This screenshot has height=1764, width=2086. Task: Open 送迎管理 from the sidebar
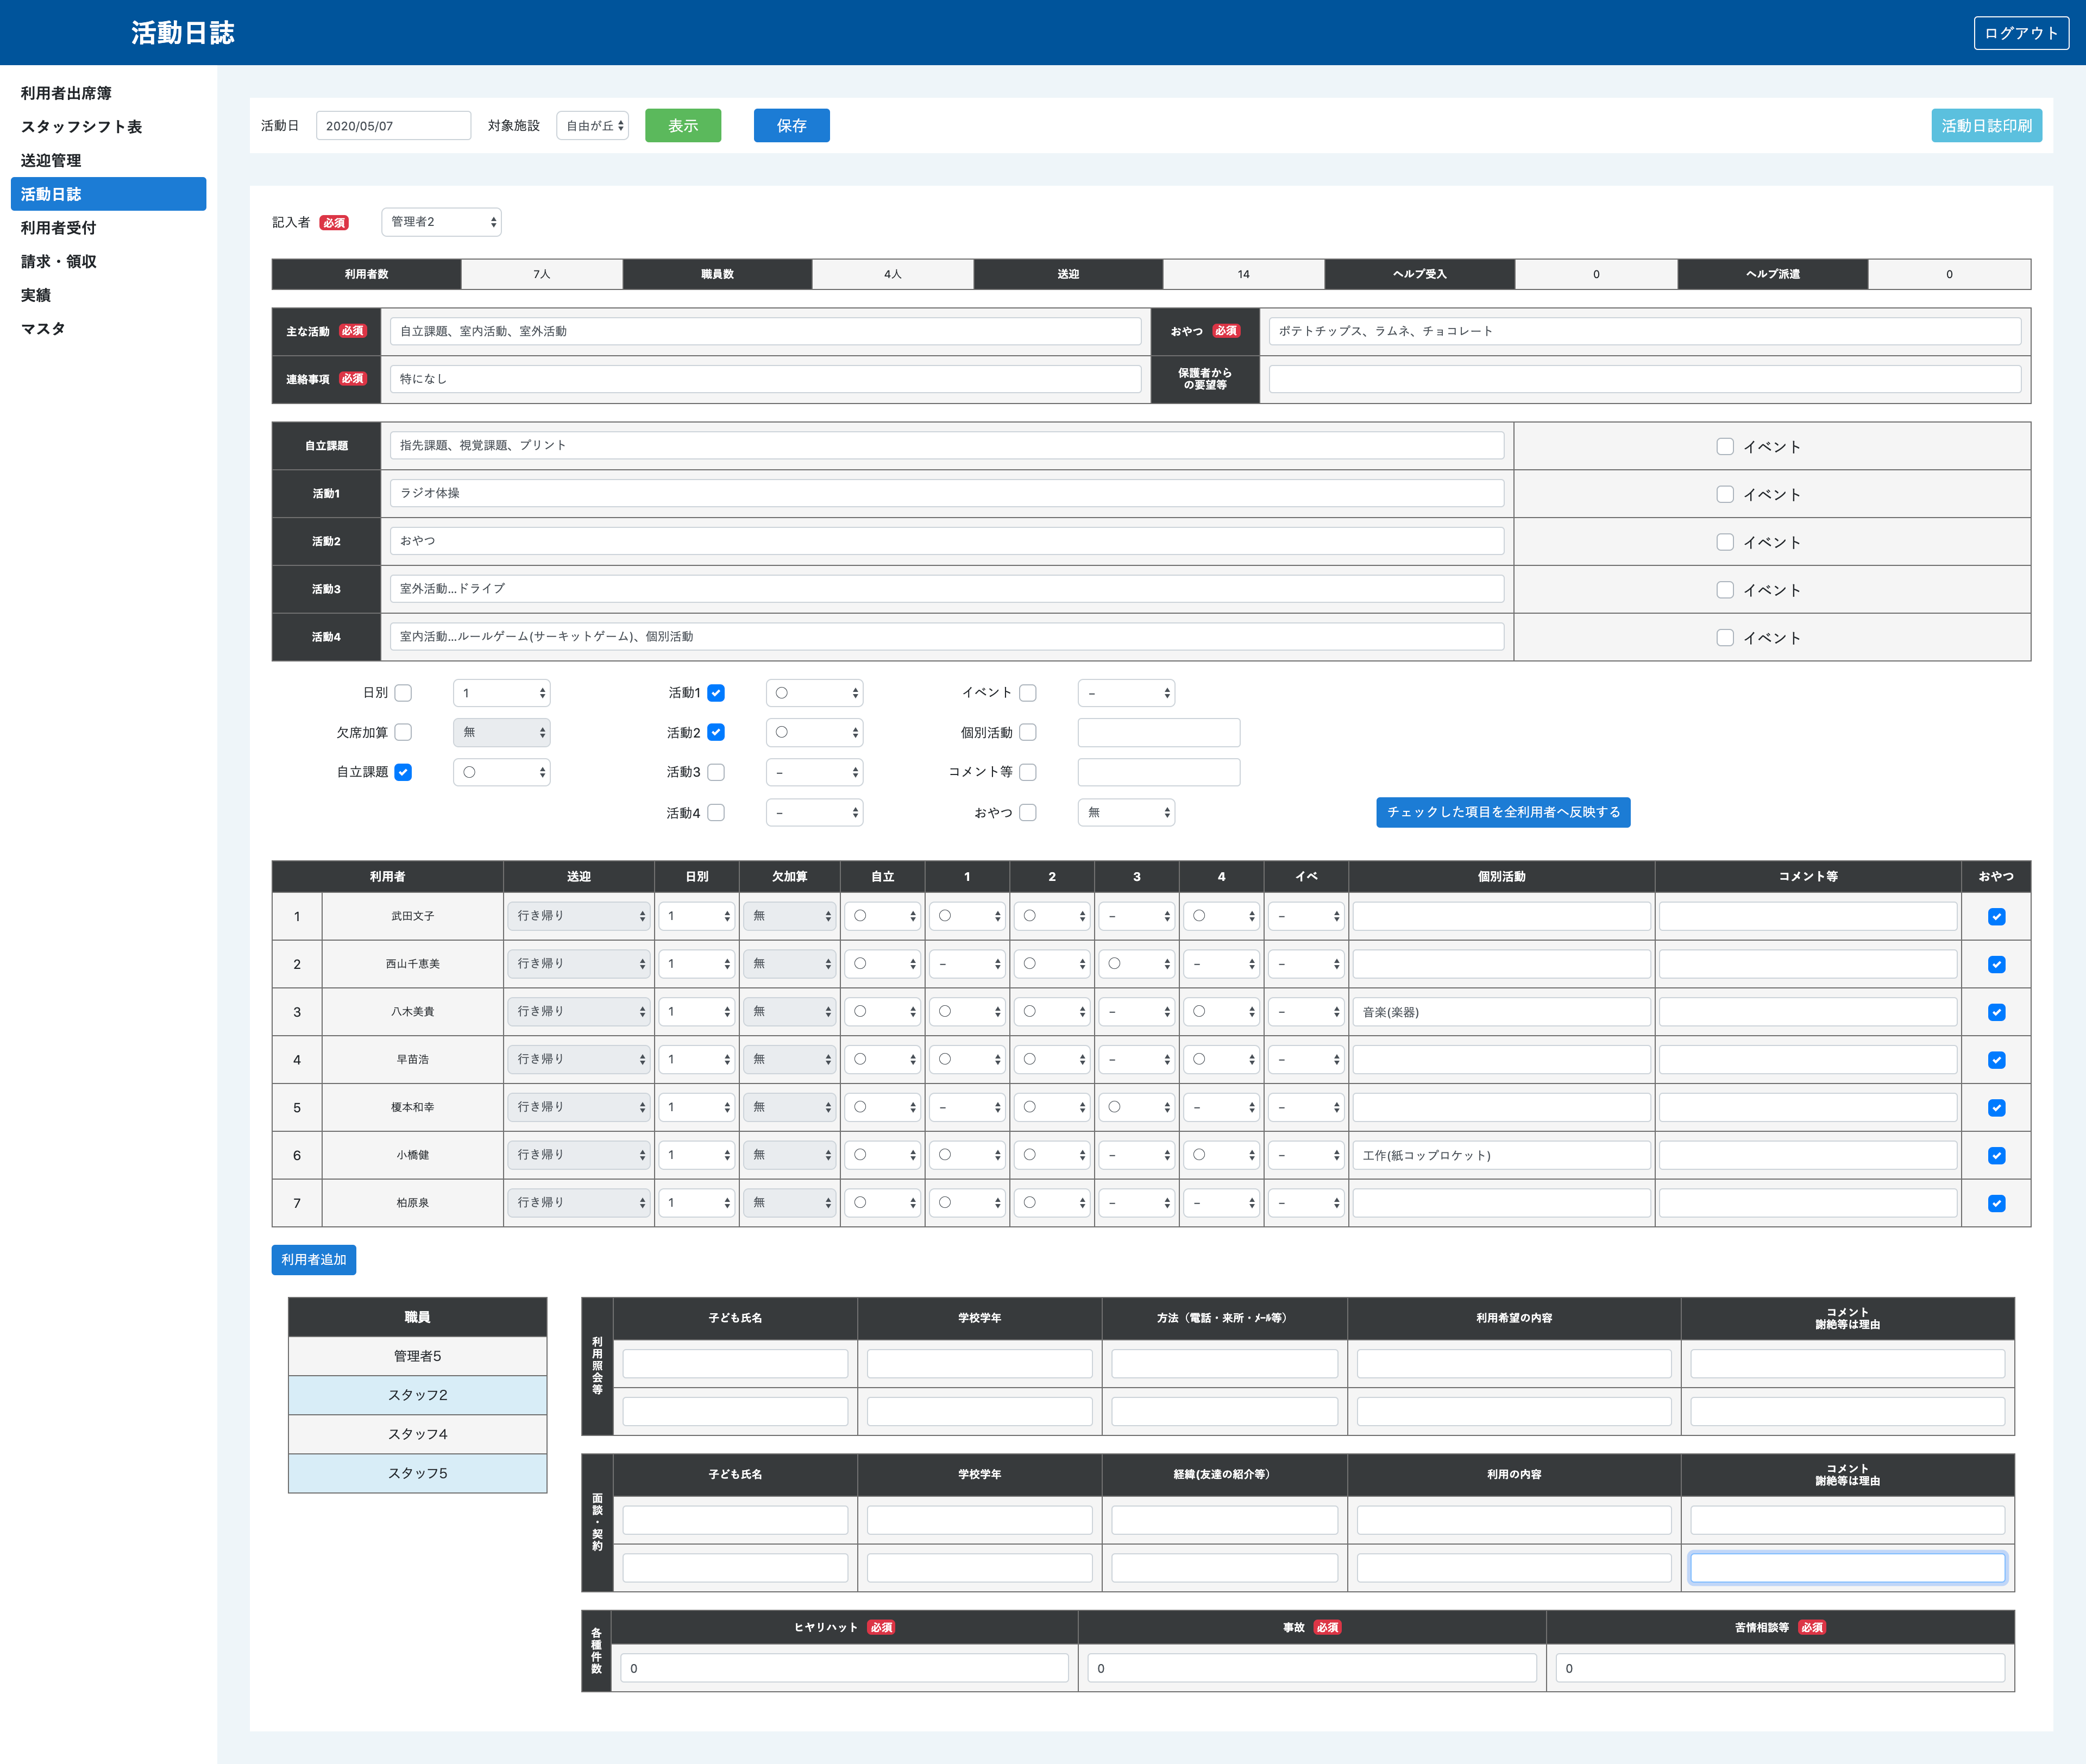[x=51, y=160]
